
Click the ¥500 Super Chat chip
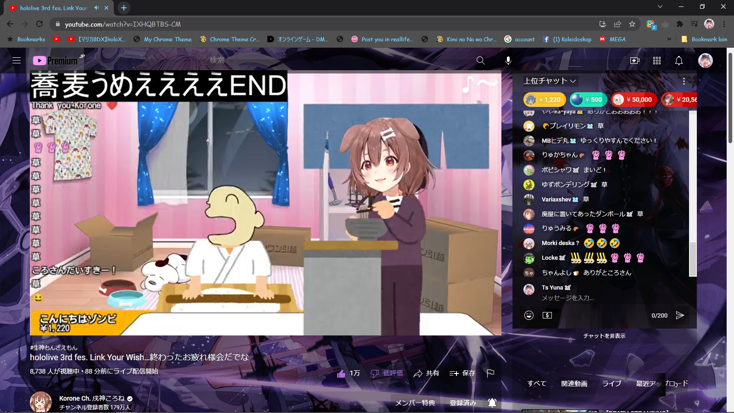(x=589, y=100)
